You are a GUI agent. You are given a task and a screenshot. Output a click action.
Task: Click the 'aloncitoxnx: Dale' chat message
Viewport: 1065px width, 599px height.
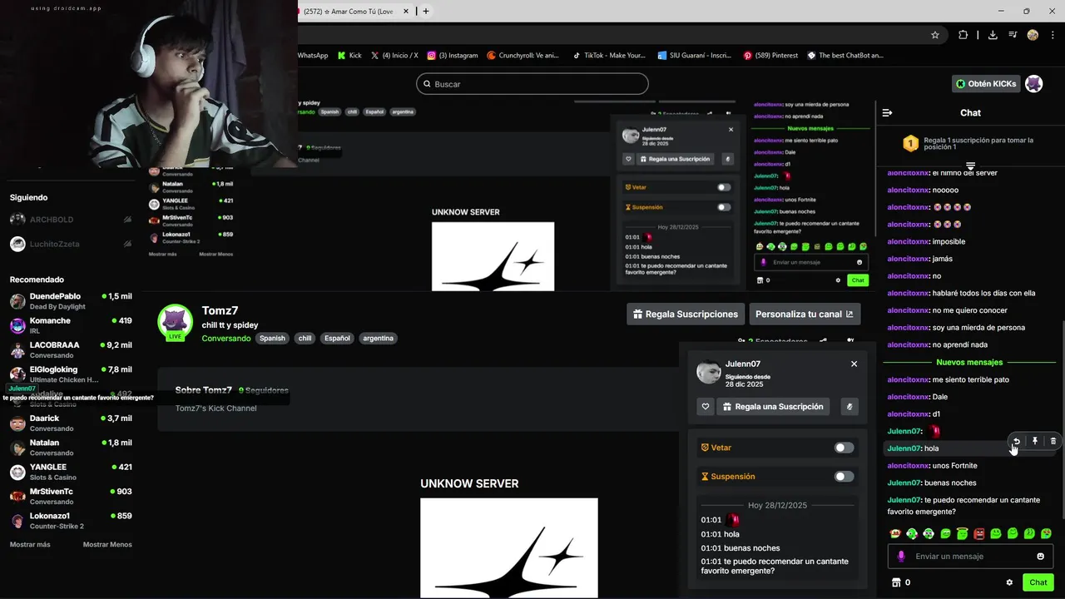pos(917,397)
